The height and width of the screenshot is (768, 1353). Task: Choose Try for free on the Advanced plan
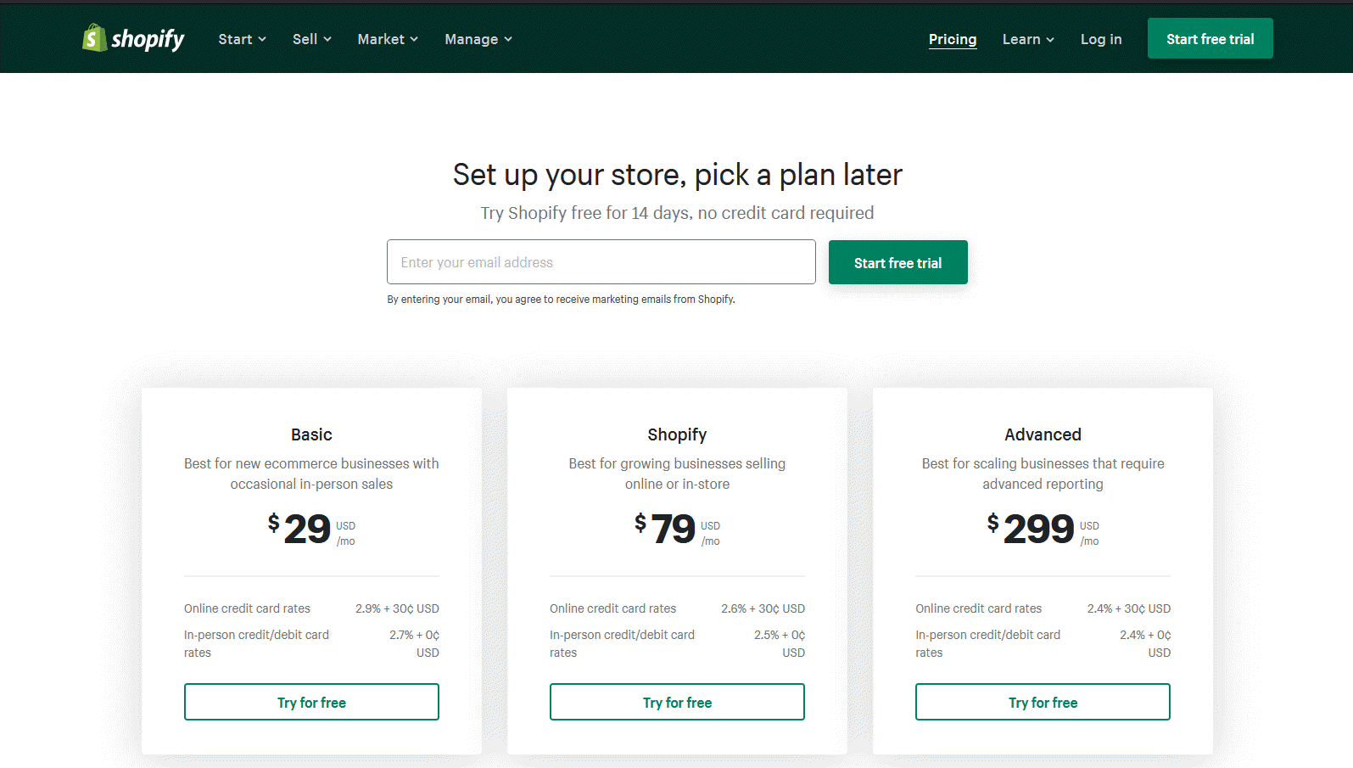pyautogui.click(x=1043, y=702)
